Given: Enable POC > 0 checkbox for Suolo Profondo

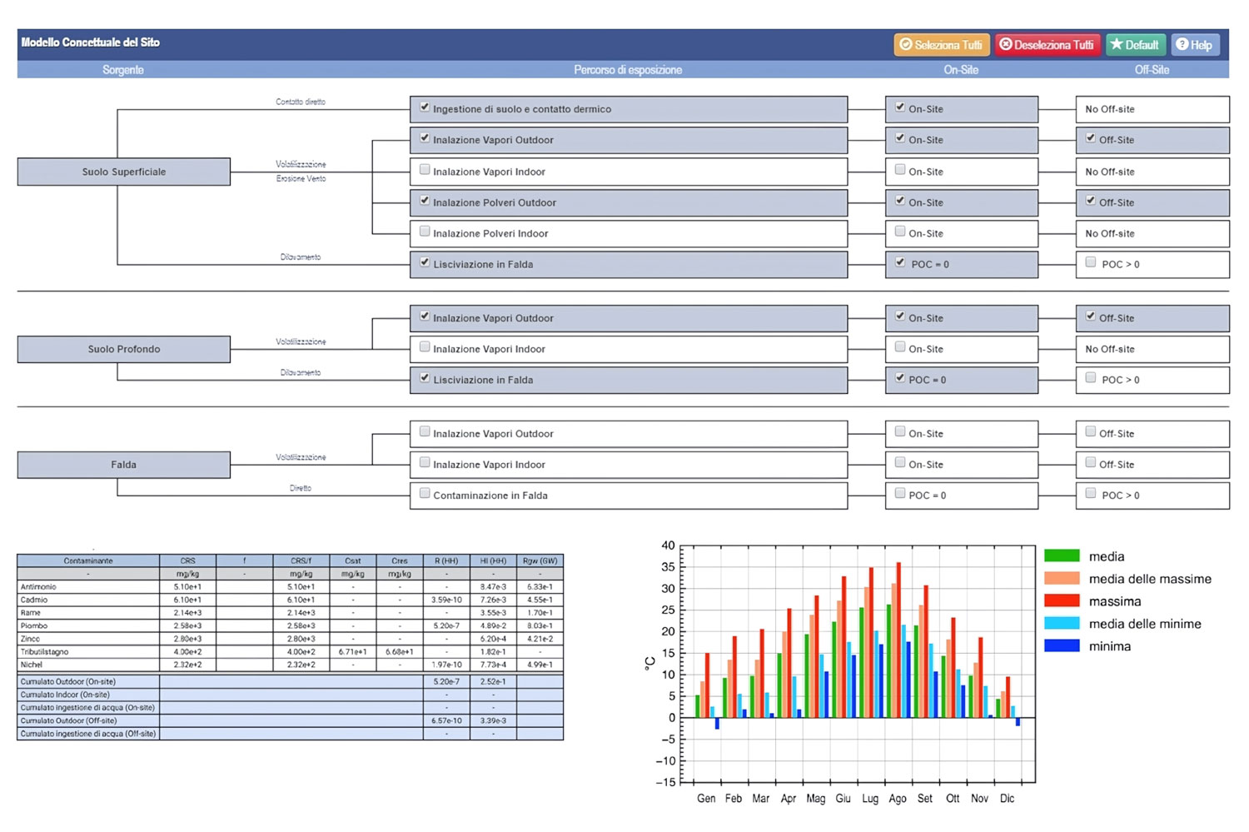Looking at the screenshot, I should point(1091,378).
